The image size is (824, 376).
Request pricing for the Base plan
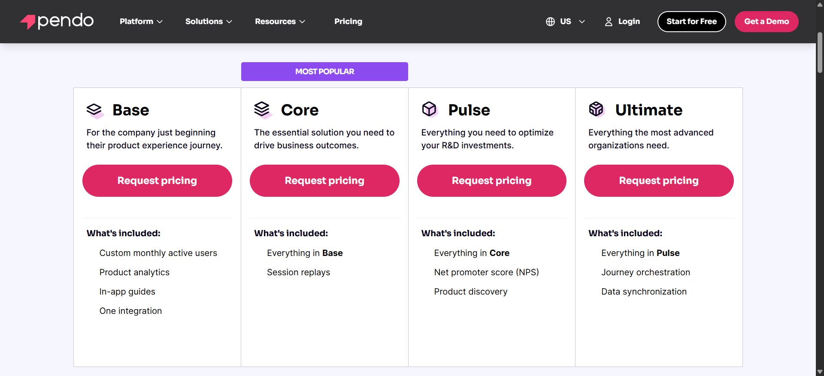coord(157,180)
